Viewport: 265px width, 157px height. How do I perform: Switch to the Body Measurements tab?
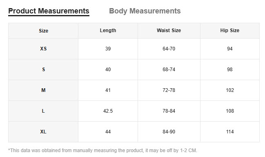click(x=145, y=11)
